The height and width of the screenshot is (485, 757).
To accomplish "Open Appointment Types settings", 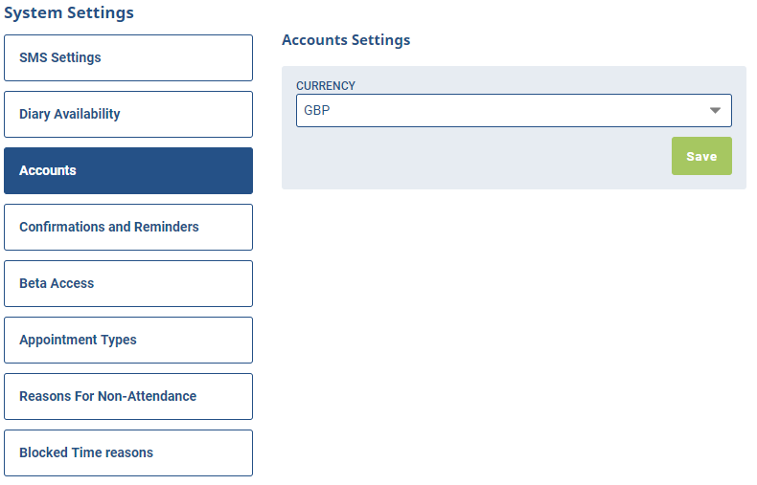I will [x=128, y=340].
